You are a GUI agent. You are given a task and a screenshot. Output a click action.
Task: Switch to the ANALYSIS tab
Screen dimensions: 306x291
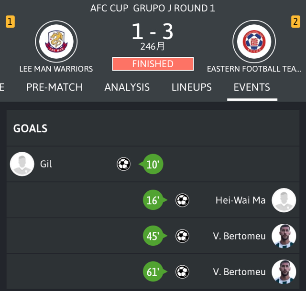[127, 87]
